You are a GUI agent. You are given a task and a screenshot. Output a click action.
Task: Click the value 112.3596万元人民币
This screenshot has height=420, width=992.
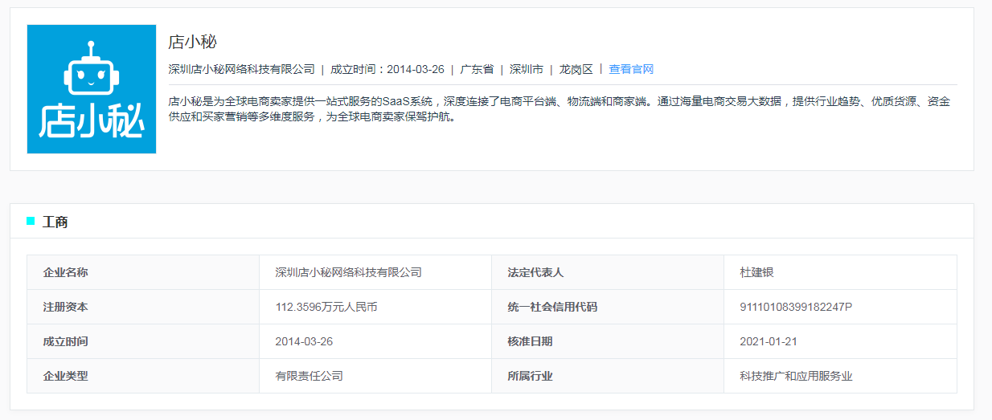coord(326,307)
